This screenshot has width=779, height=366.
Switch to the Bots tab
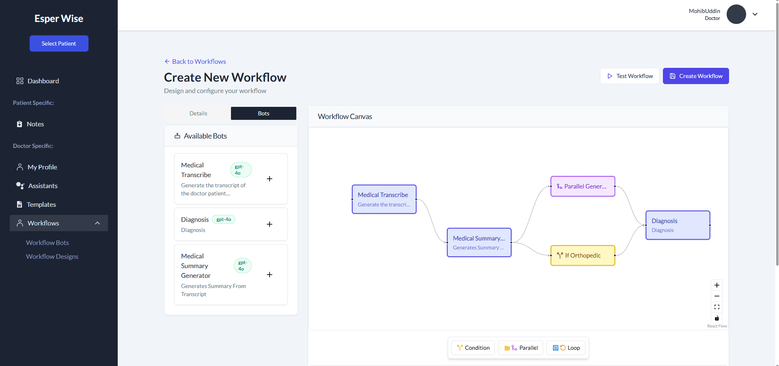point(263,113)
